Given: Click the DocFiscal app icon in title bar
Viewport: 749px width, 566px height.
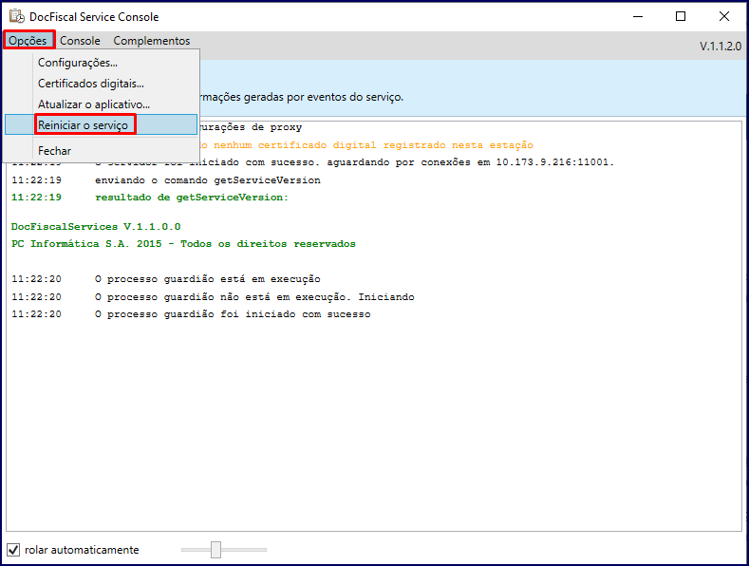Looking at the screenshot, I should click(x=17, y=16).
